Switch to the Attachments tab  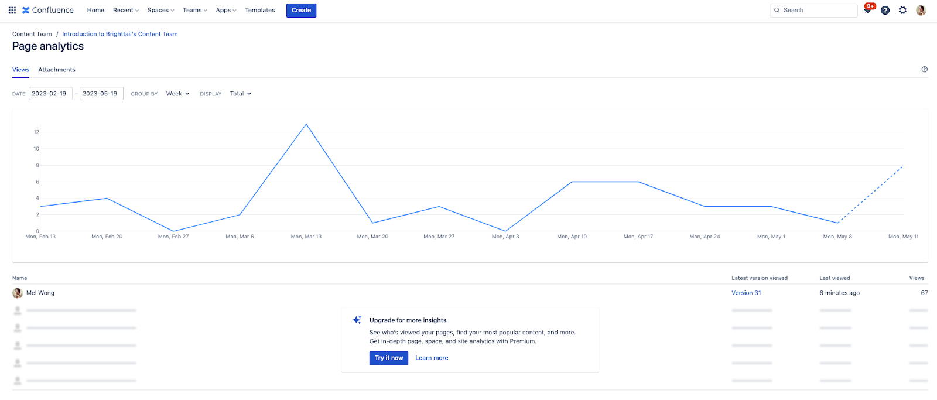click(x=57, y=70)
